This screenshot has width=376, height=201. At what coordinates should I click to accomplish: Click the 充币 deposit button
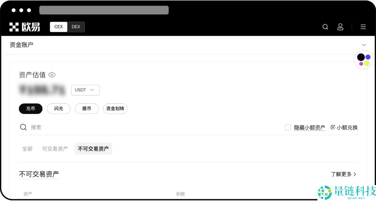[x=31, y=108]
